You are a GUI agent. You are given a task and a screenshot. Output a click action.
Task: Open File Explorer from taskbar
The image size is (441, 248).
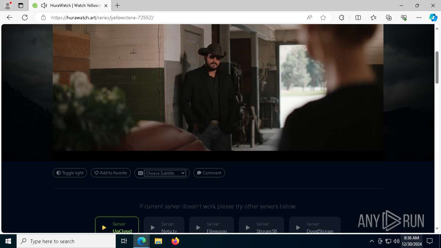tap(158, 241)
